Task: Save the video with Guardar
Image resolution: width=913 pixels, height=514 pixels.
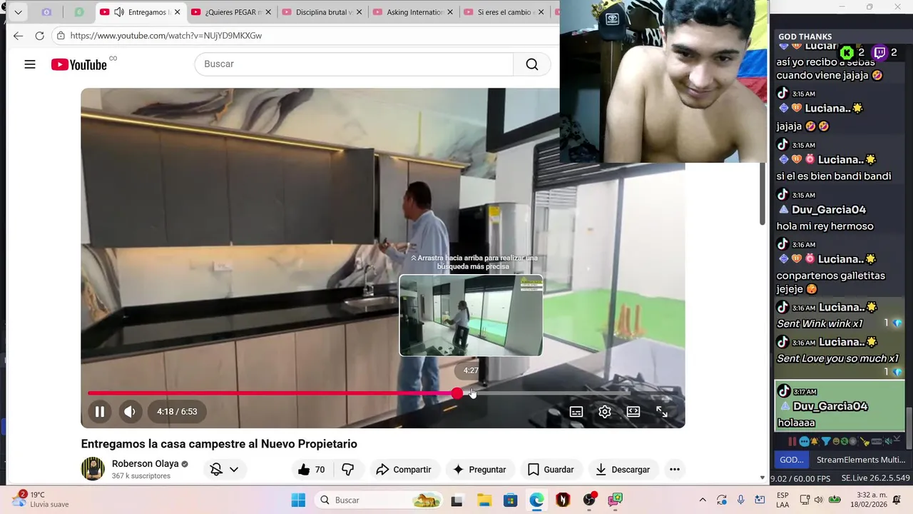Action: 551,469
